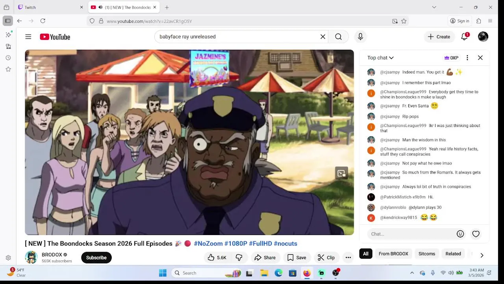504x284 pixels.
Task: Open synced tabs in the sidebar
Action: point(8,46)
